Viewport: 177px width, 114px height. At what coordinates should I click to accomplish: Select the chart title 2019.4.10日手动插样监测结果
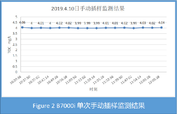point(88,9)
